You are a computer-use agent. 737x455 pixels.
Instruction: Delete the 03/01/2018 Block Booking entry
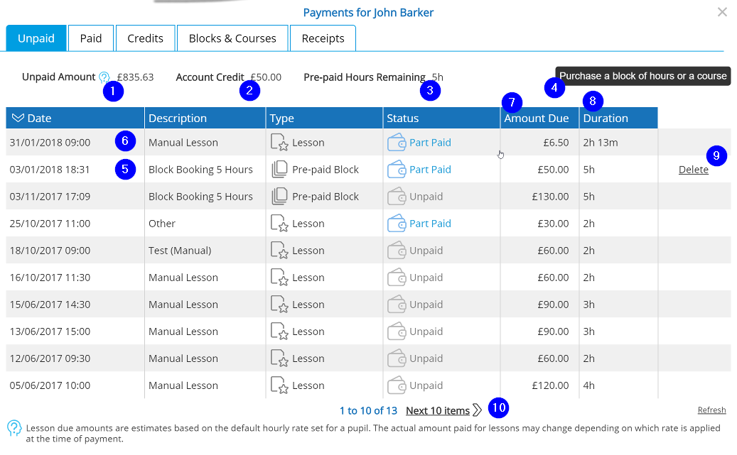point(693,170)
